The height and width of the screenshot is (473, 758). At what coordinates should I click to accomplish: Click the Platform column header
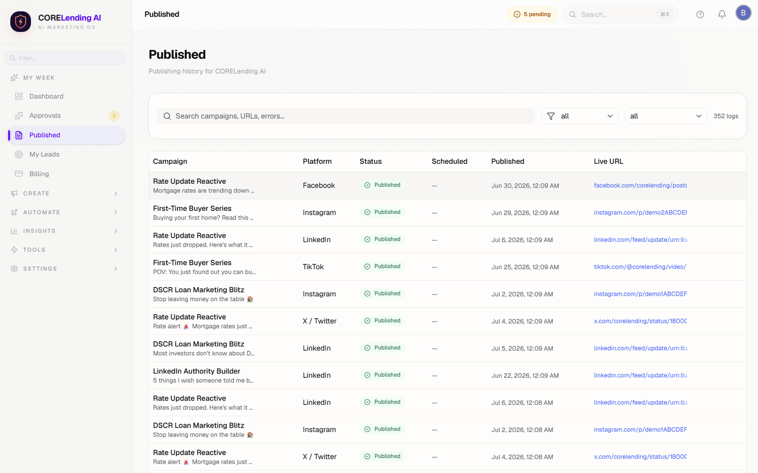click(317, 161)
